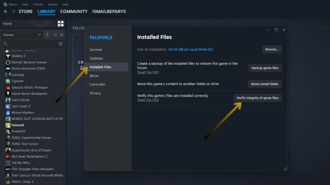330x185 pixels.
Task: Open the Games collection dropdown
Action: [22, 35]
